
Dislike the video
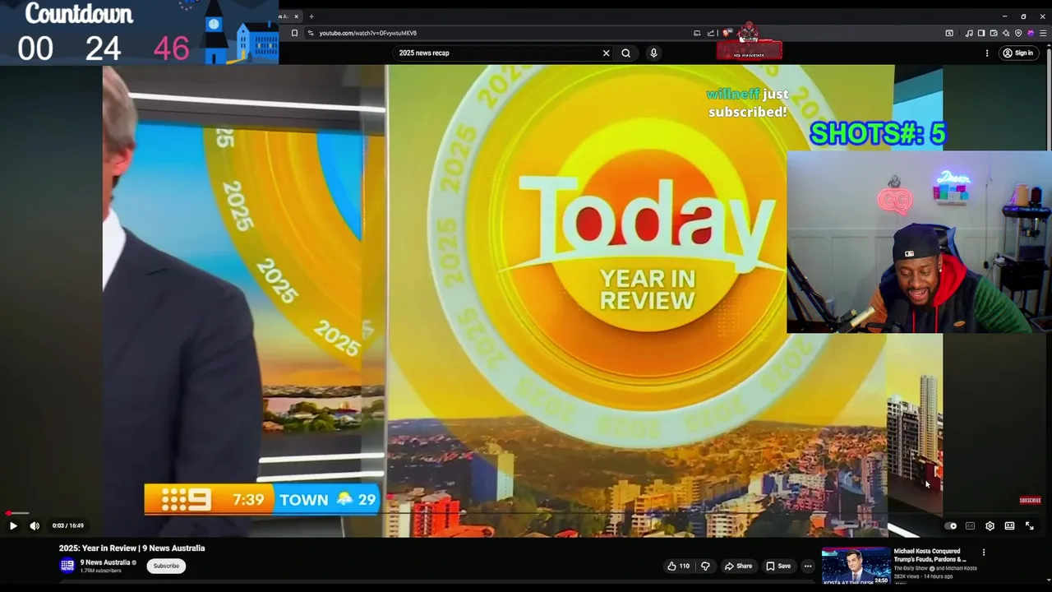(705, 566)
